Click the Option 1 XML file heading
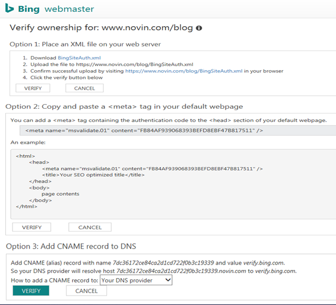Viewport: 336px width, 305px height. [85, 44]
